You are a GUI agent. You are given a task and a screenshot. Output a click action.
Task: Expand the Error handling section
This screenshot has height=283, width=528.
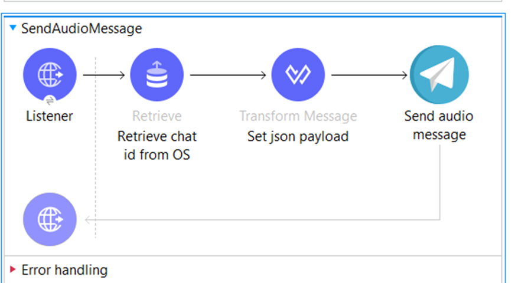[13, 269]
